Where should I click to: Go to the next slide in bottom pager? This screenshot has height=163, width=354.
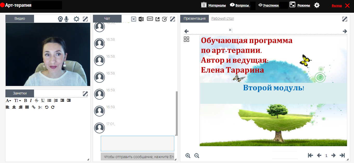pos(333,155)
